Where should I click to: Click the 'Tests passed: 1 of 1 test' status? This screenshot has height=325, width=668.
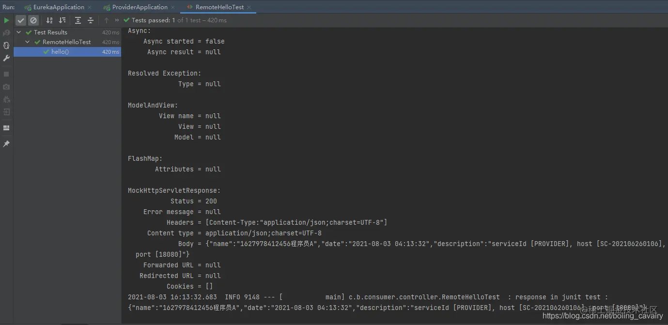175,20
